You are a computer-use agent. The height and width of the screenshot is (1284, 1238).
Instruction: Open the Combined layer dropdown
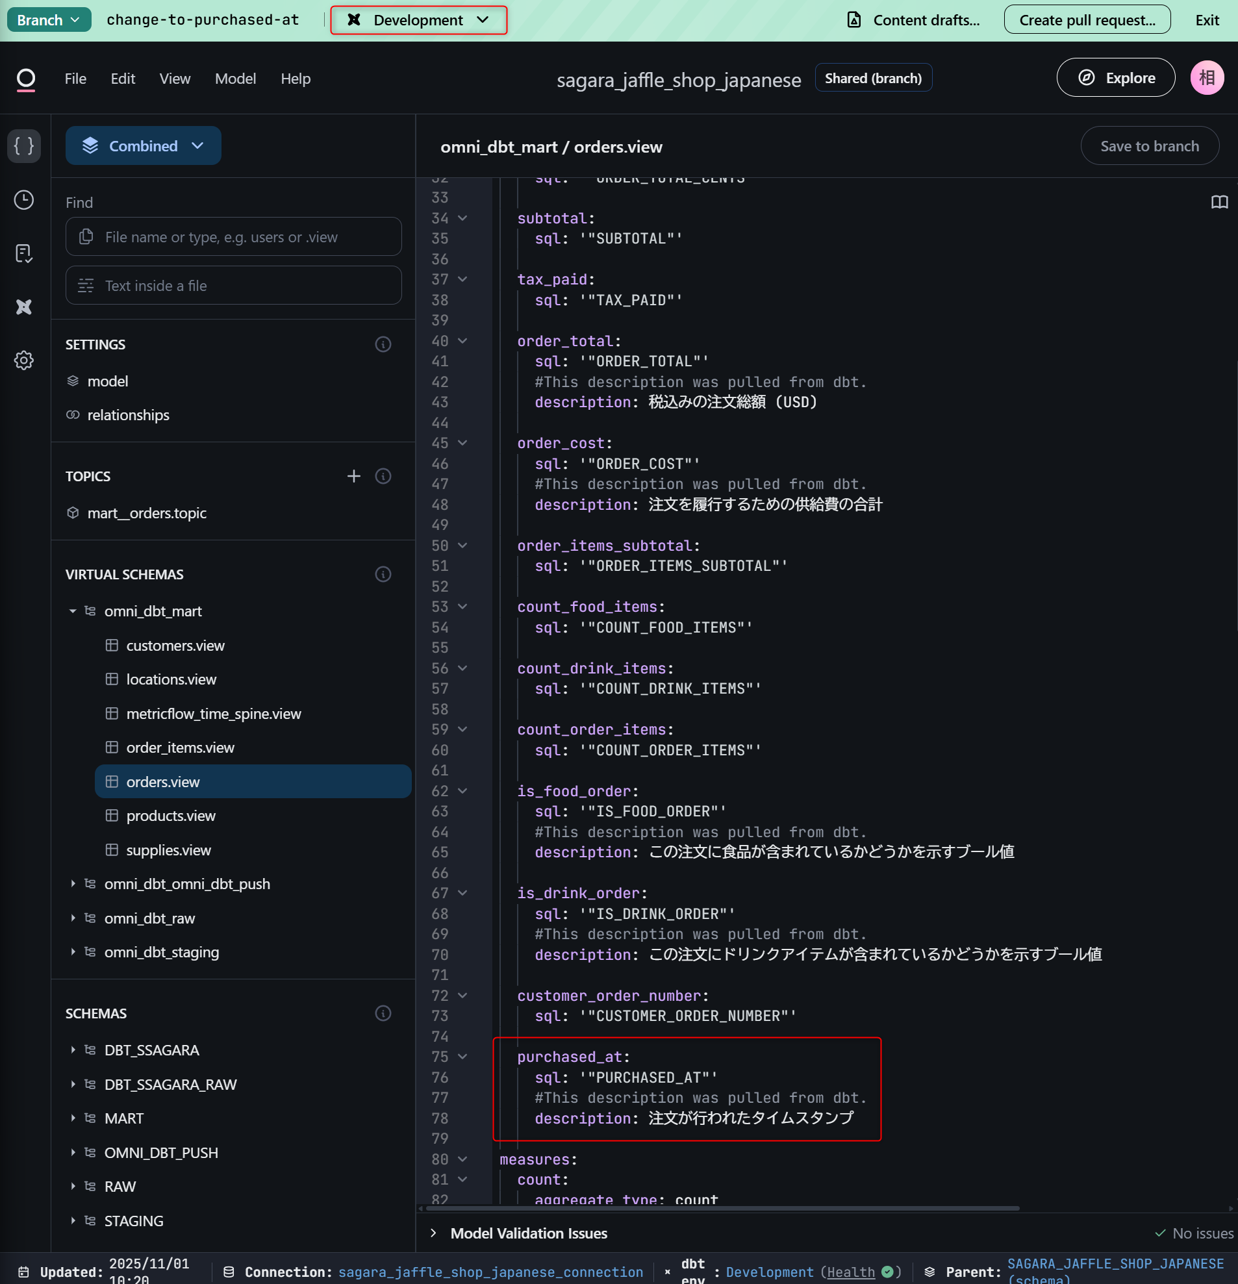(x=144, y=145)
